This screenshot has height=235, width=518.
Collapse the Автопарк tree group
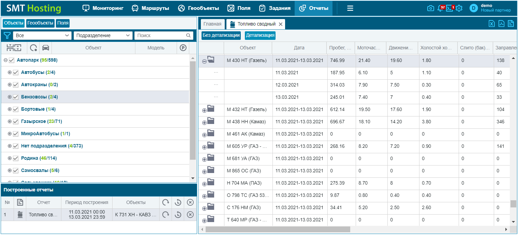(5, 60)
